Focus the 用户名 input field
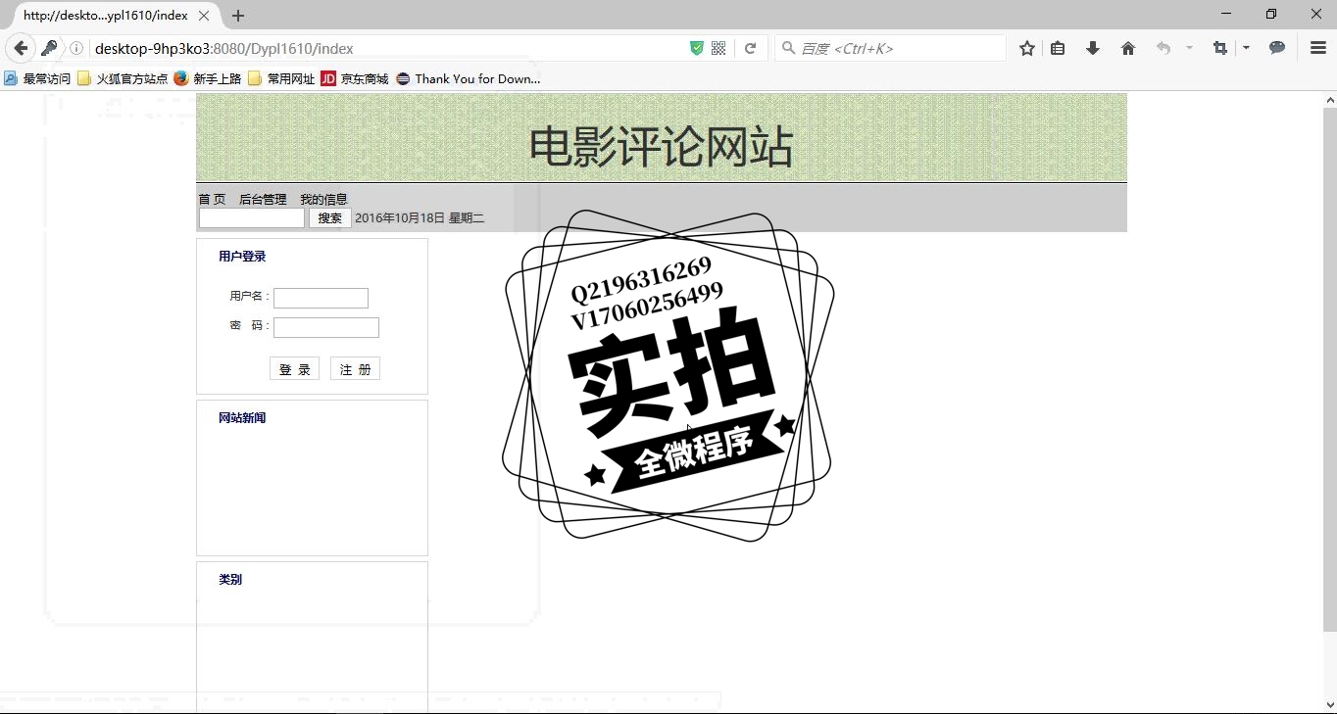1337x714 pixels. (x=321, y=298)
